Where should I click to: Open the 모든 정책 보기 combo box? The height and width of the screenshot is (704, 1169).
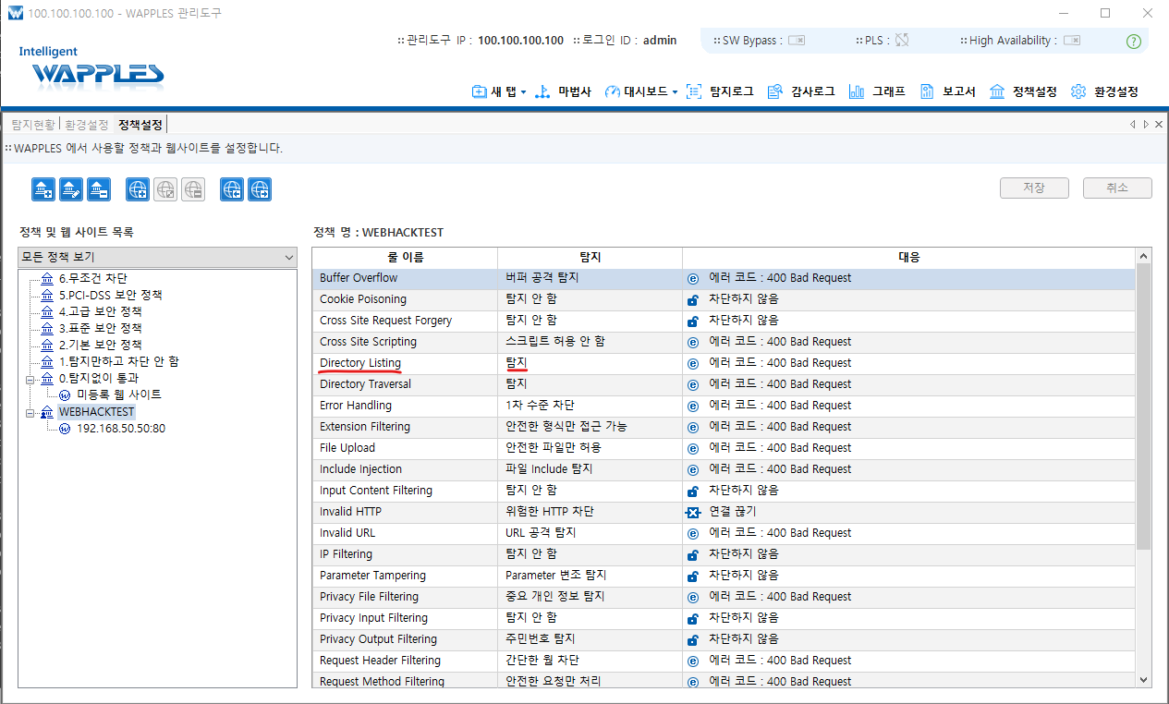[x=158, y=257]
